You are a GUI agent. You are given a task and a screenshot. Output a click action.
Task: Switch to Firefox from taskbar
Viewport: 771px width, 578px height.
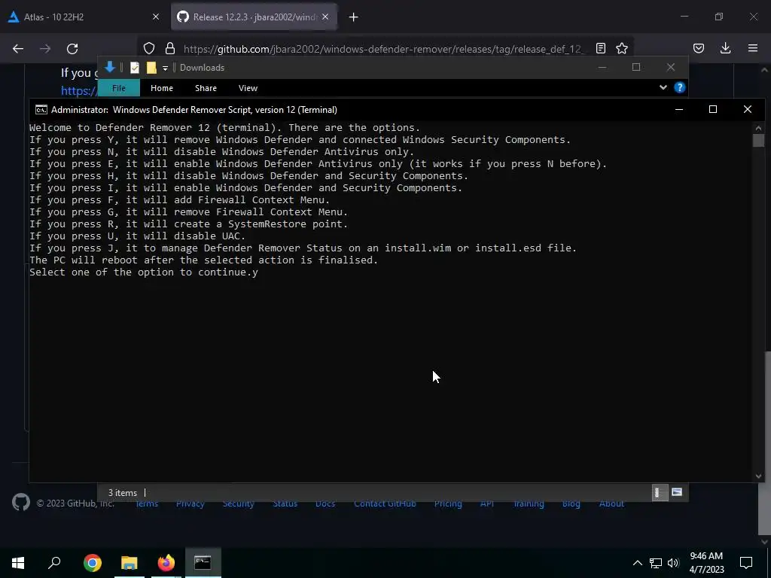click(166, 563)
